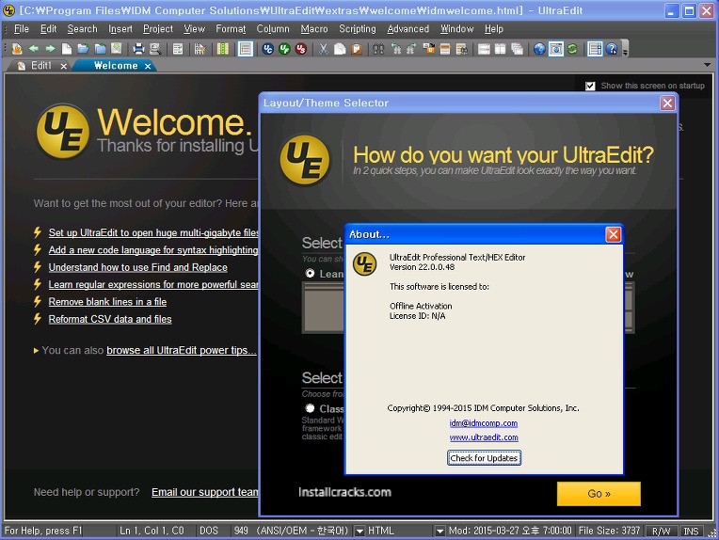Viewport: 719px width, 540px height.
Task: Open idm@idmcomp.com email link
Action: pyautogui.click(x=484, y=423)
